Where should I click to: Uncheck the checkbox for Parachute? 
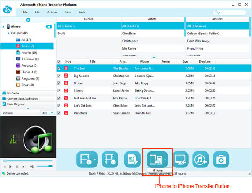[x=59, y=113]
